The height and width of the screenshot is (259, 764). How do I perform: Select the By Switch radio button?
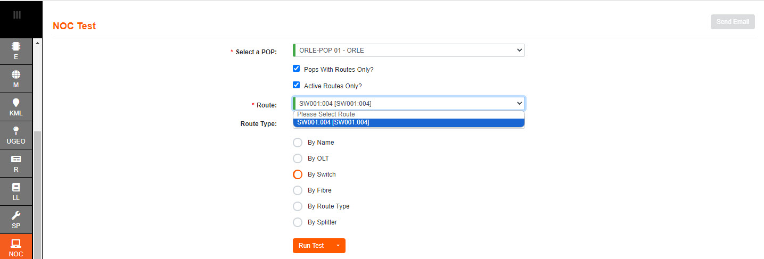[298, 174]
